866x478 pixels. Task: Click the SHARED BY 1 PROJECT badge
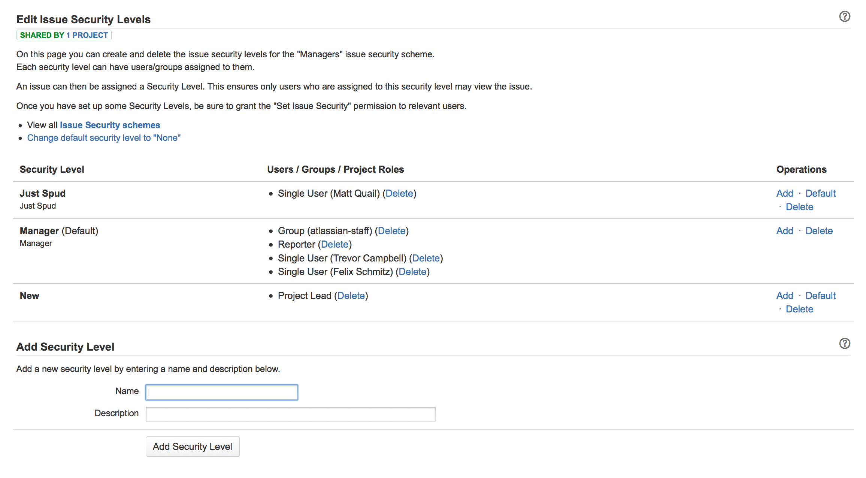tap(64, 35)
